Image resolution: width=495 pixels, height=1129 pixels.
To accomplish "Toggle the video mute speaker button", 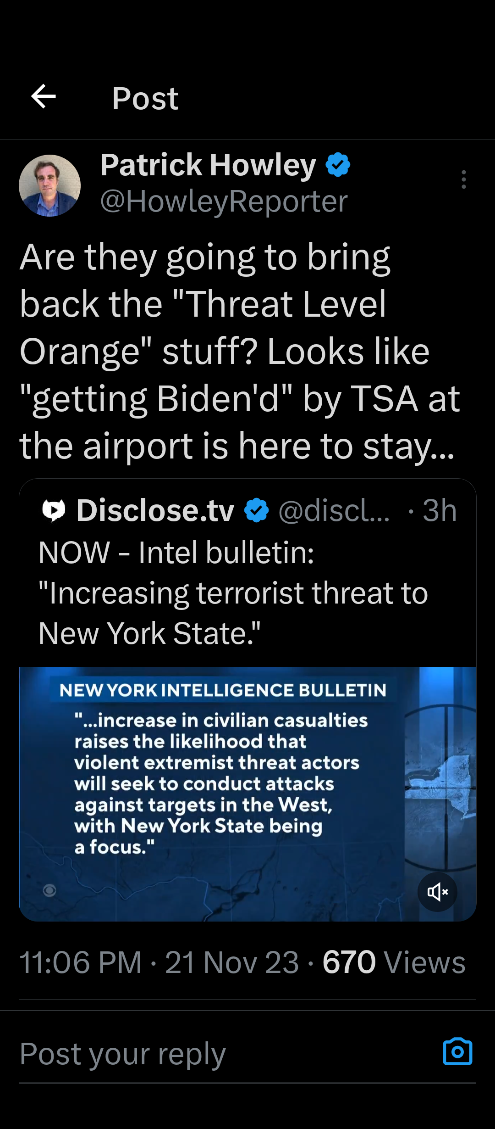I will pos(437,892).
